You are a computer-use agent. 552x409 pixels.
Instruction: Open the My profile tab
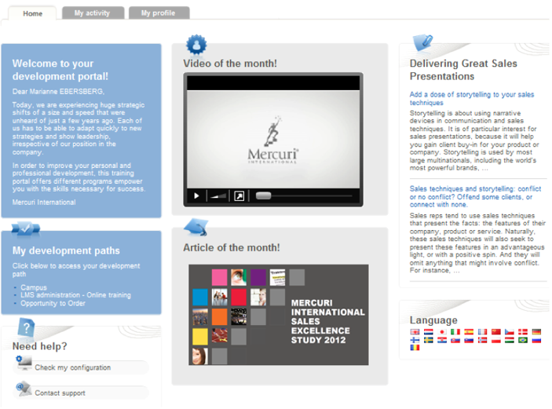pyautogui.click(x=159, y=13)
